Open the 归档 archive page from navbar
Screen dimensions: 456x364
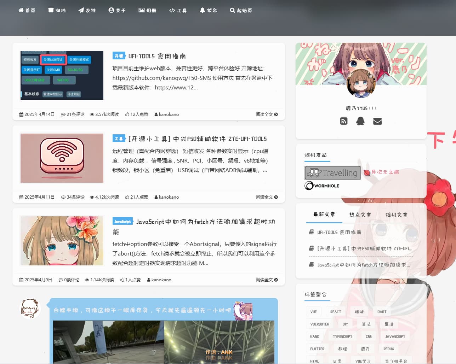57,10
